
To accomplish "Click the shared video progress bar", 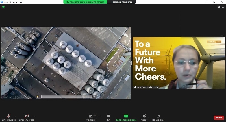I will (66, 97).
